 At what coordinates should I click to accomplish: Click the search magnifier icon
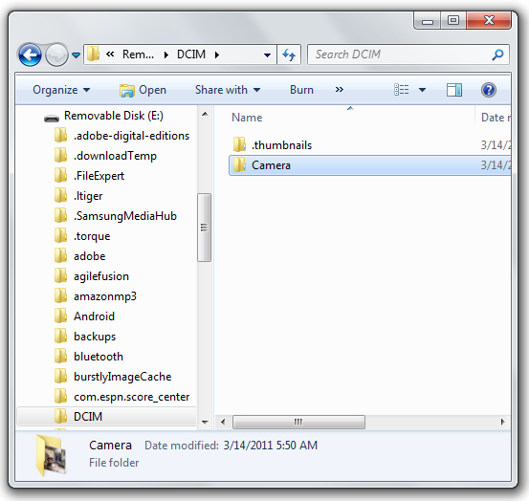click(497, 54)
